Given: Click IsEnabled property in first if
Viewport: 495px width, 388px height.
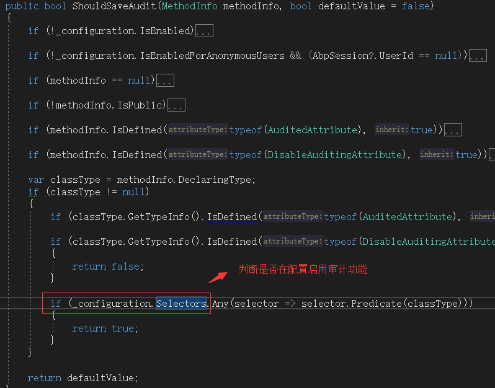Looking at the screenshot, I should tap(164, 31).
